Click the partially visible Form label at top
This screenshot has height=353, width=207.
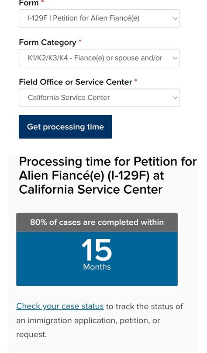pos(29,3)
